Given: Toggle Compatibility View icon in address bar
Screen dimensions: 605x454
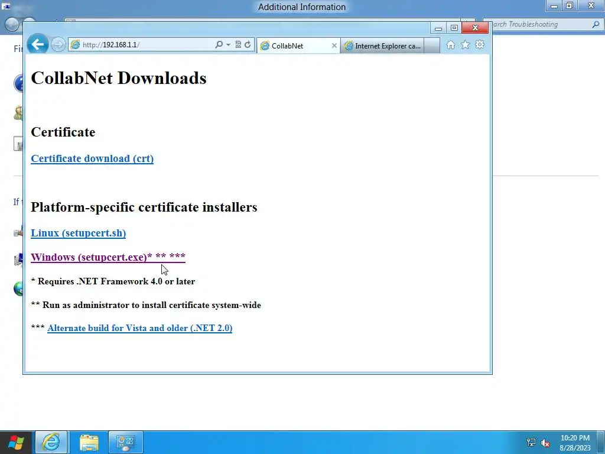Looking at the screenshot, I should 238,45.
